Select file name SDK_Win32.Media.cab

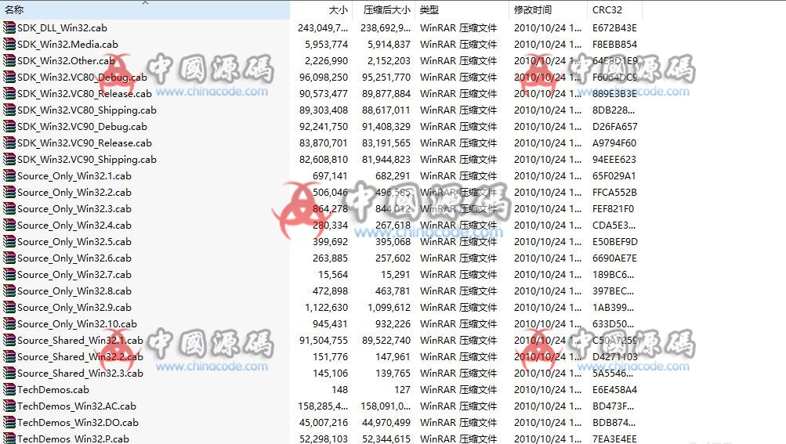point(67,45)
